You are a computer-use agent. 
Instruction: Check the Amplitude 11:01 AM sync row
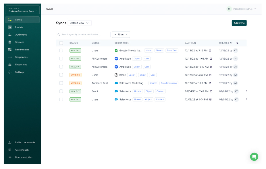click(x=61, y=58)
